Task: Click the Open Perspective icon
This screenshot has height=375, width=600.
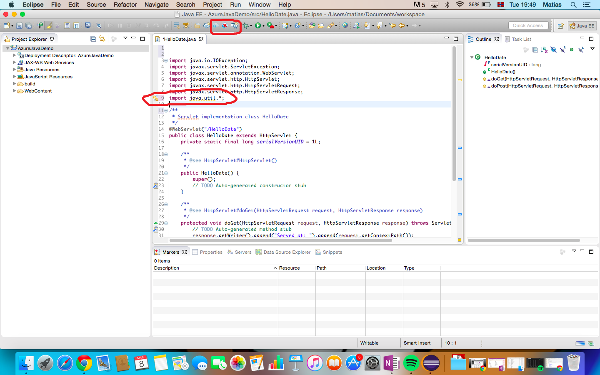Action: [561, 25]
